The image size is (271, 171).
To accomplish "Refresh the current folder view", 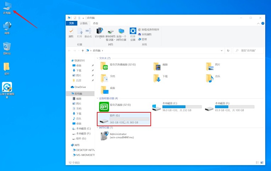I will pyautogui.click(x=228, y=50).
